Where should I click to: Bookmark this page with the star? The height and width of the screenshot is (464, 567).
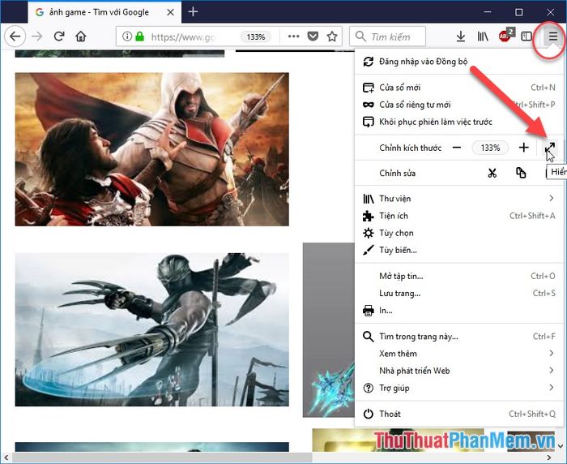pyautogui.click(x=332, y=37)
